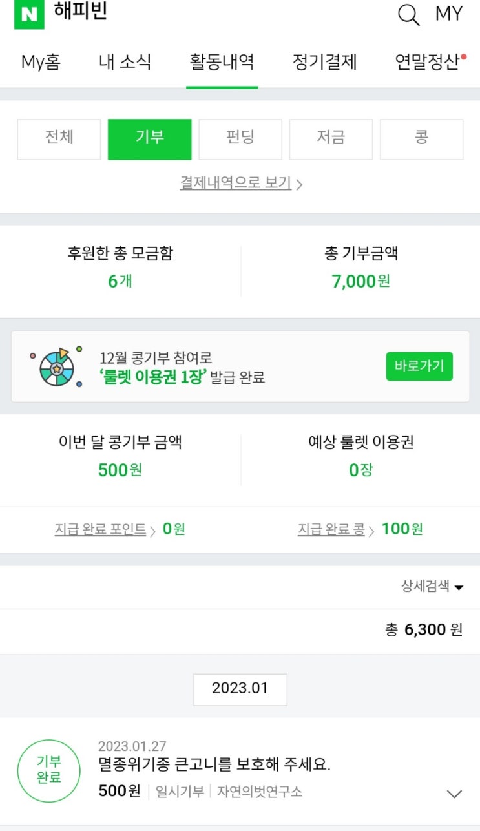Tap the green Naver N logo

29,14
